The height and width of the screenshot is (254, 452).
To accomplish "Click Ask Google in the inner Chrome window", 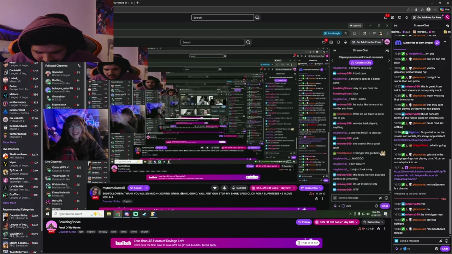I will tap(332, 33).
